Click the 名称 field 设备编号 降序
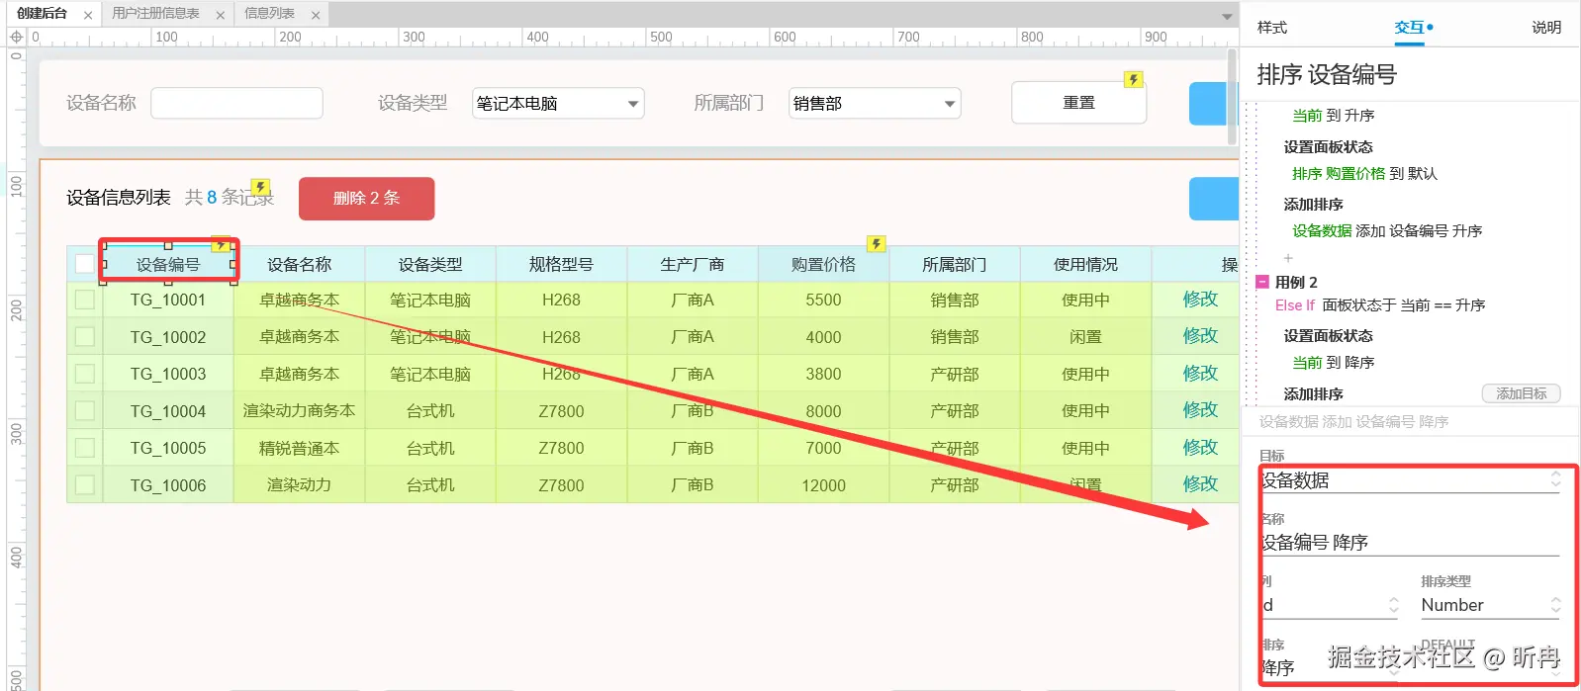 click(x=1410, y=543)
